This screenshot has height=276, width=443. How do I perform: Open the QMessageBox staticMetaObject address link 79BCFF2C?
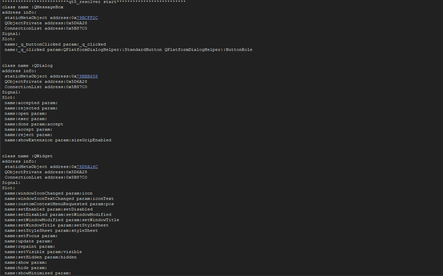pyautogui.click(x=87, y=18)
